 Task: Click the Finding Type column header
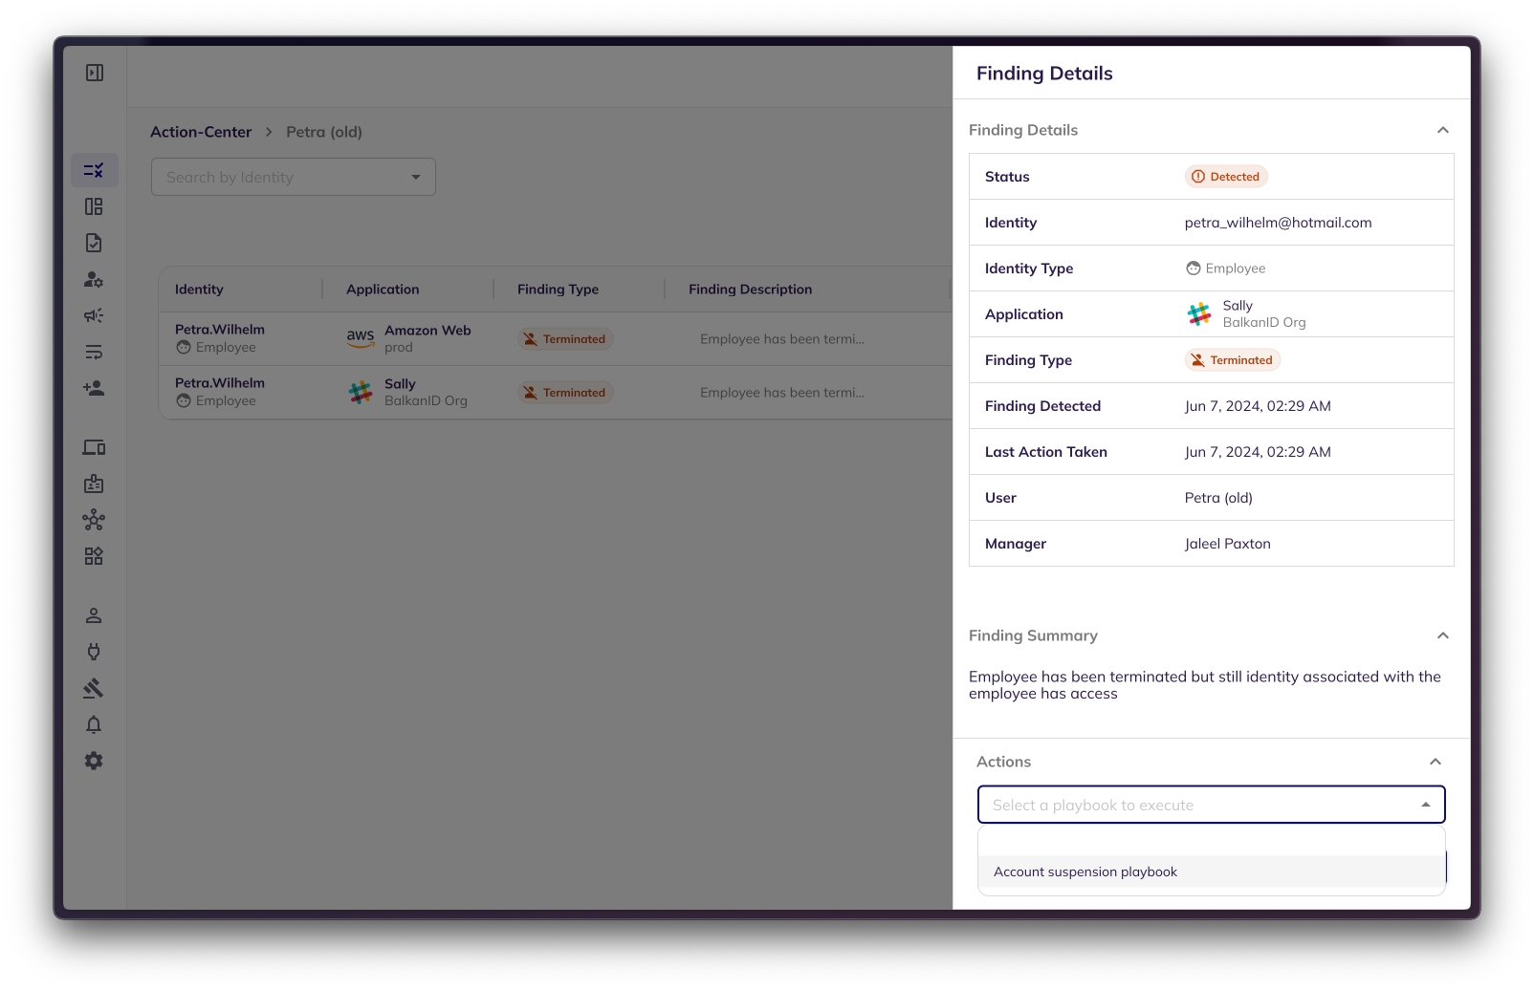click(558, 290)
